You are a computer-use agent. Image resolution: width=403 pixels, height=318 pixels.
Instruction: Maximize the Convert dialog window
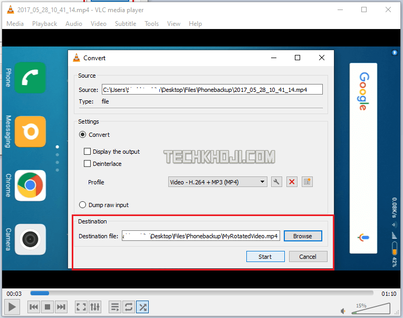coord(298,58)
